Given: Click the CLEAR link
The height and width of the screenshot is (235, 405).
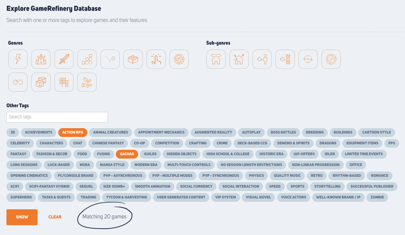Looking at the screenshot, I should point(55,217).
